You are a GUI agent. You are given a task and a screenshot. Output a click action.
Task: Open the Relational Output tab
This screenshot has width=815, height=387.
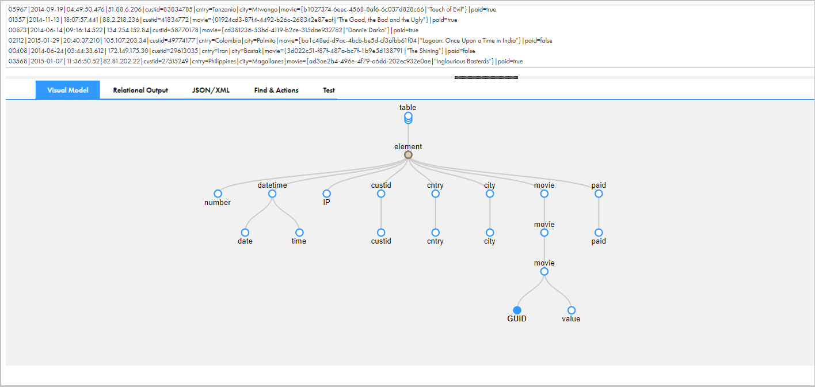pyautogui.click(x=140, y=90)
